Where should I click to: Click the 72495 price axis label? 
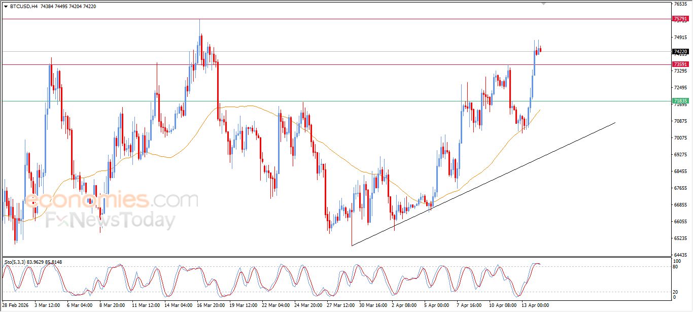coord(680,88)
